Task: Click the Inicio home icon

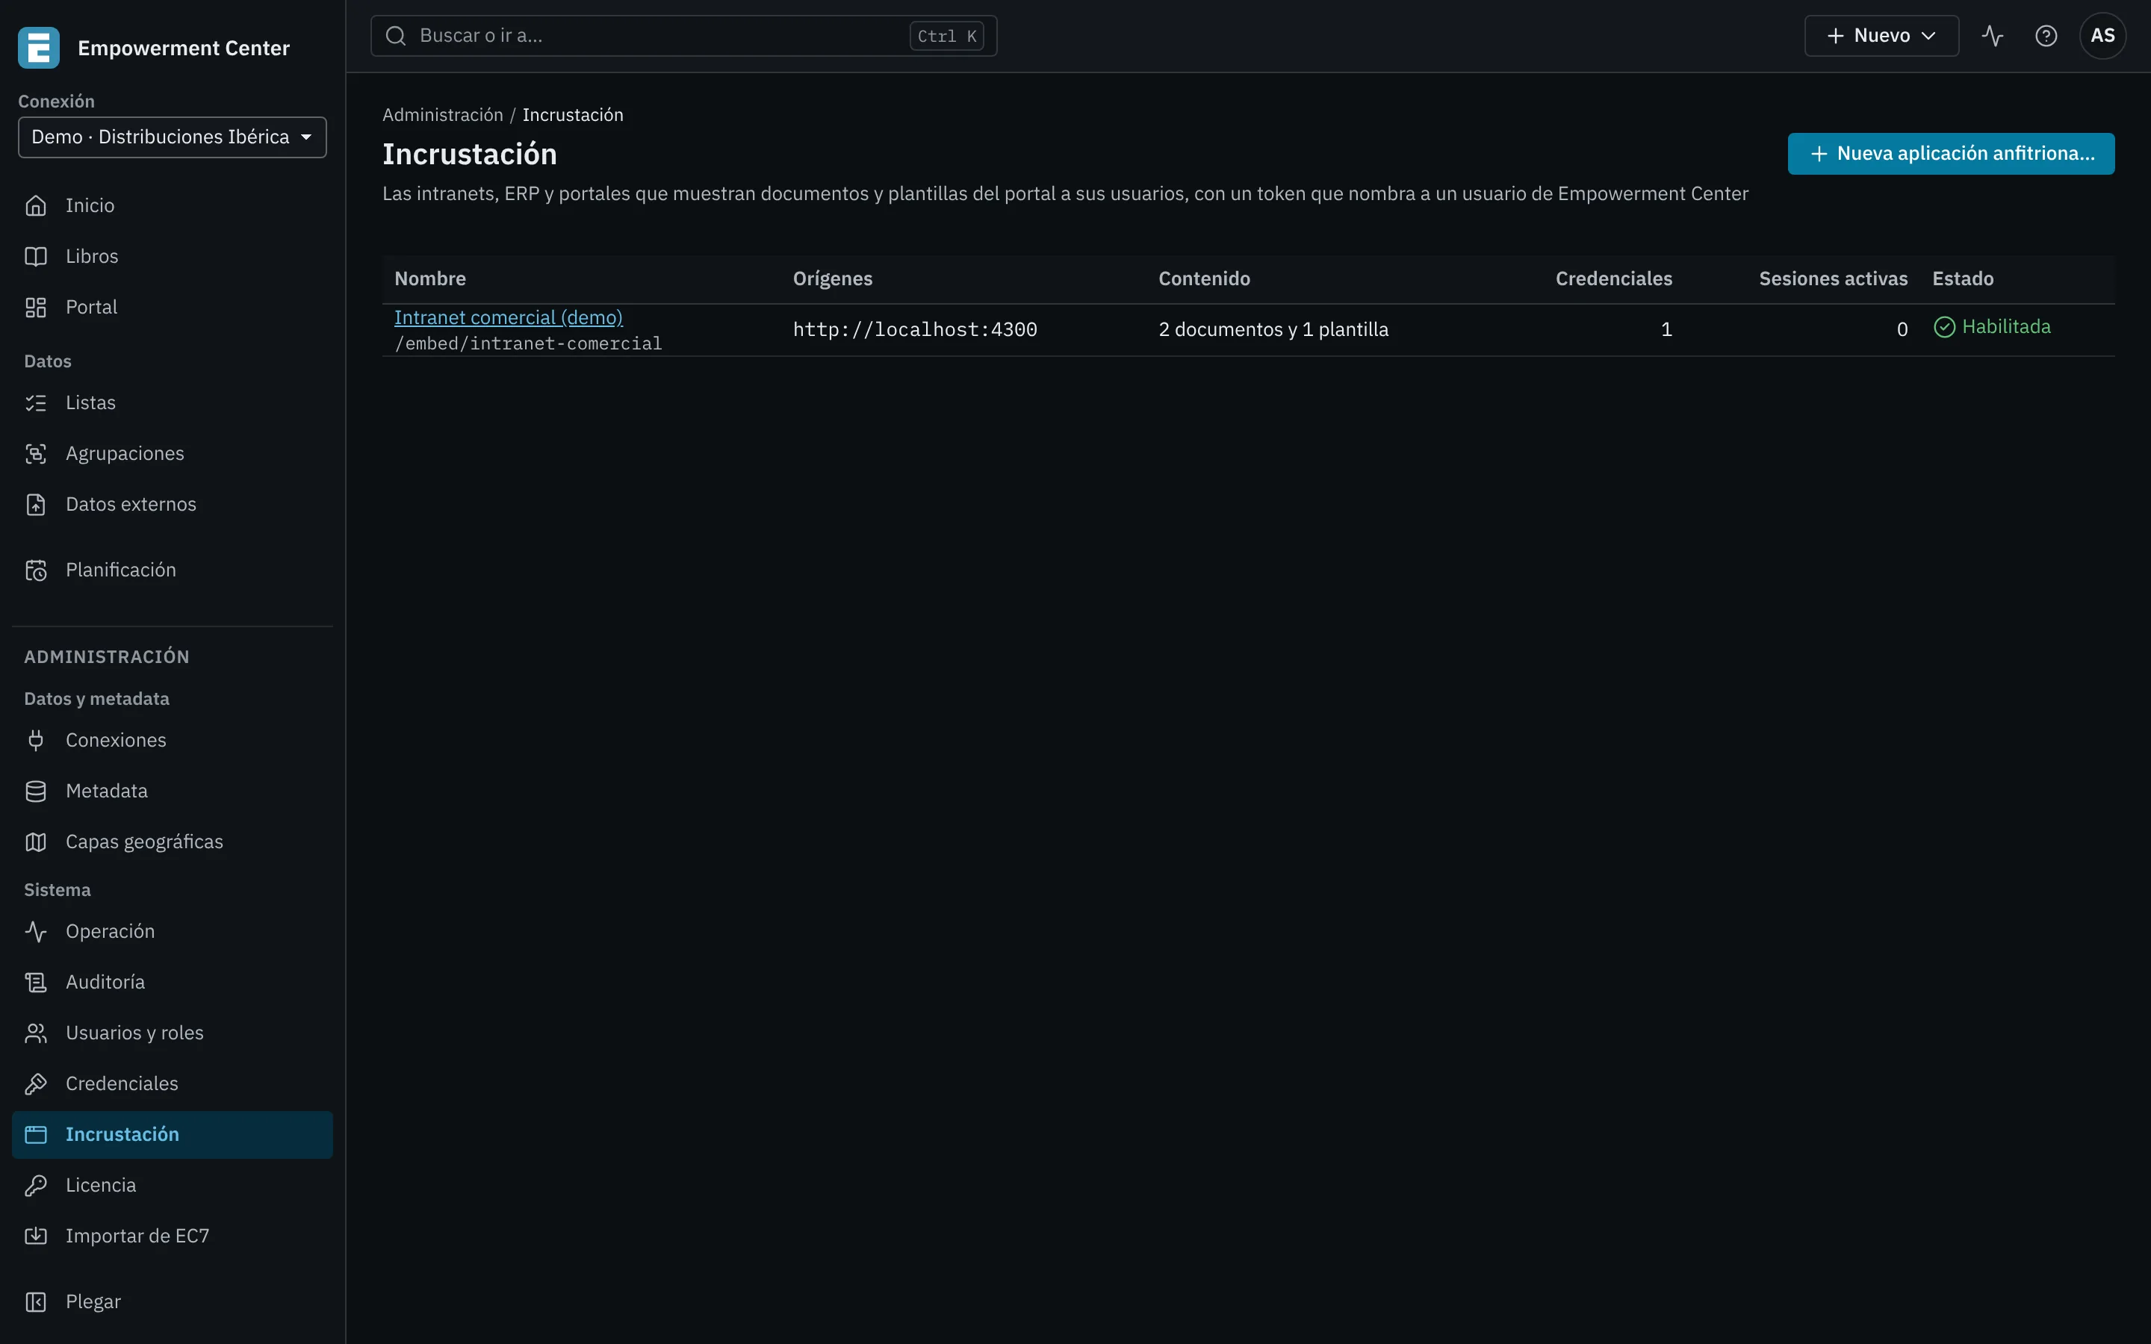Action: pos(36,205)
